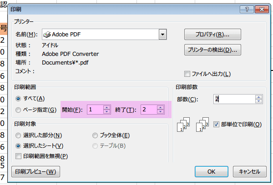Enable the ファイルへ出力 checkbox
Viewport: 273px width, 185px height.
[x=187, y=74]
